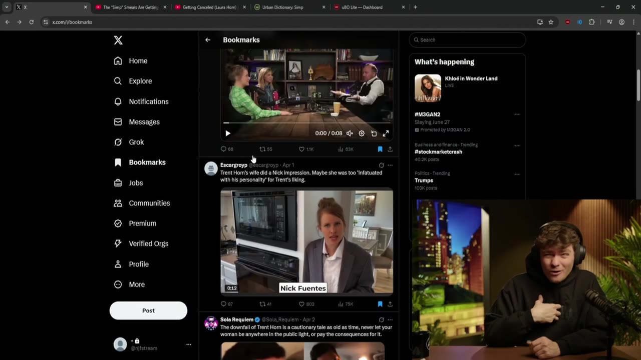Repost the post with 55 reposts
Screen dimensions: 641x360
(x=266, y=149)
